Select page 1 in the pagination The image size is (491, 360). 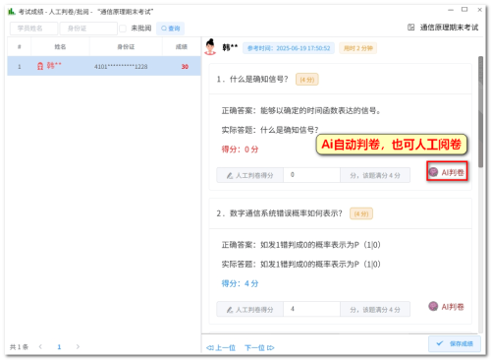pyautogui.click(x=59, y=347)
